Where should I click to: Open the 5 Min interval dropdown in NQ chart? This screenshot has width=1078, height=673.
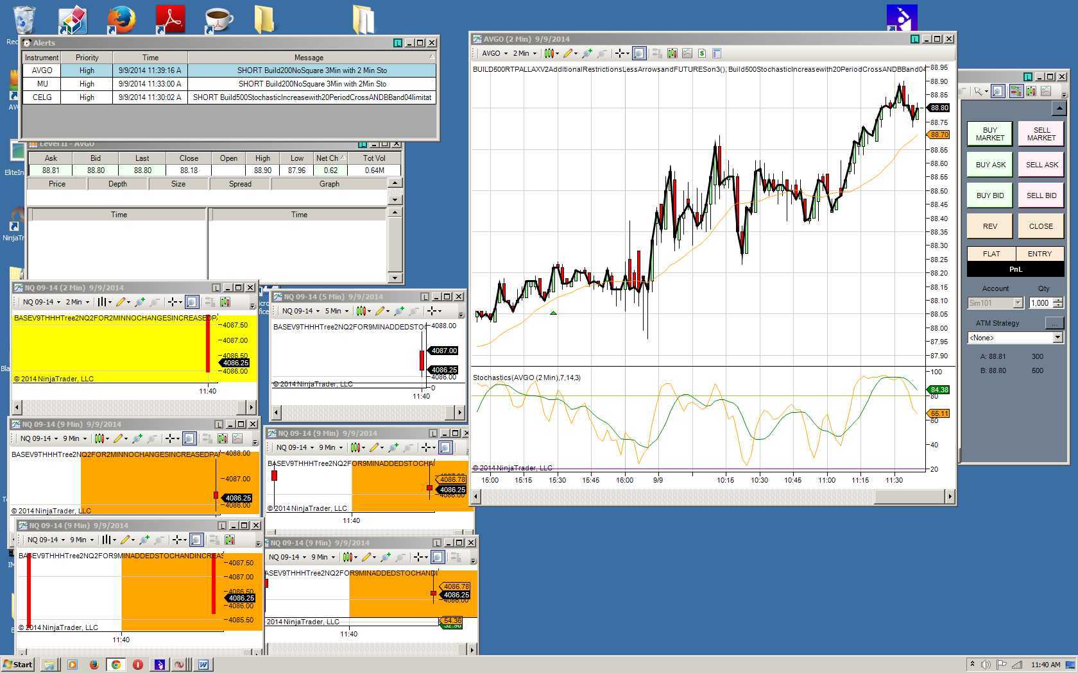(336, 311)
